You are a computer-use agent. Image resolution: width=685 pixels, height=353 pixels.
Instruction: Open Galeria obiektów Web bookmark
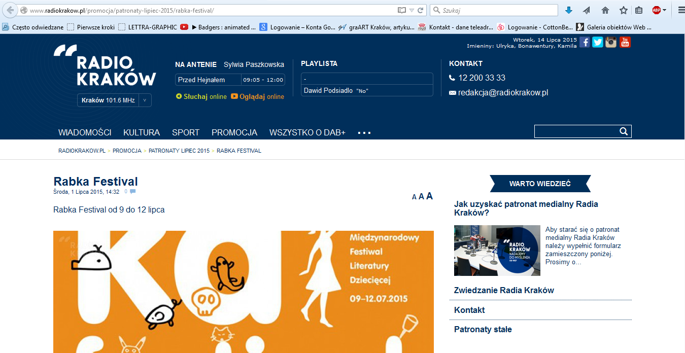click(x=614, y=27)
